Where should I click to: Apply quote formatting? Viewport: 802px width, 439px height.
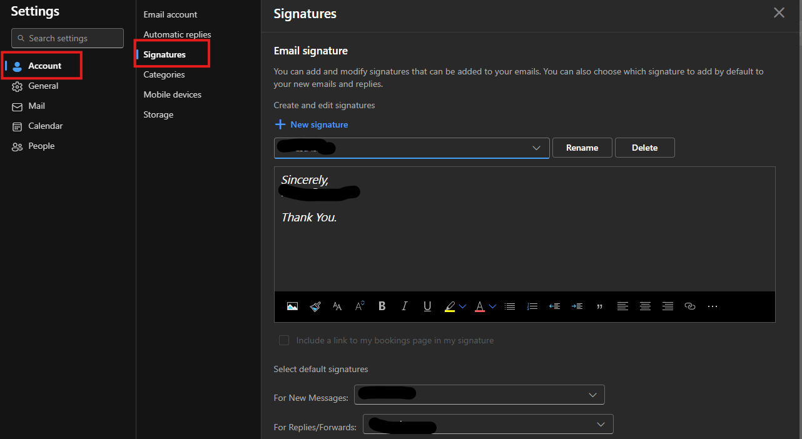600,306
